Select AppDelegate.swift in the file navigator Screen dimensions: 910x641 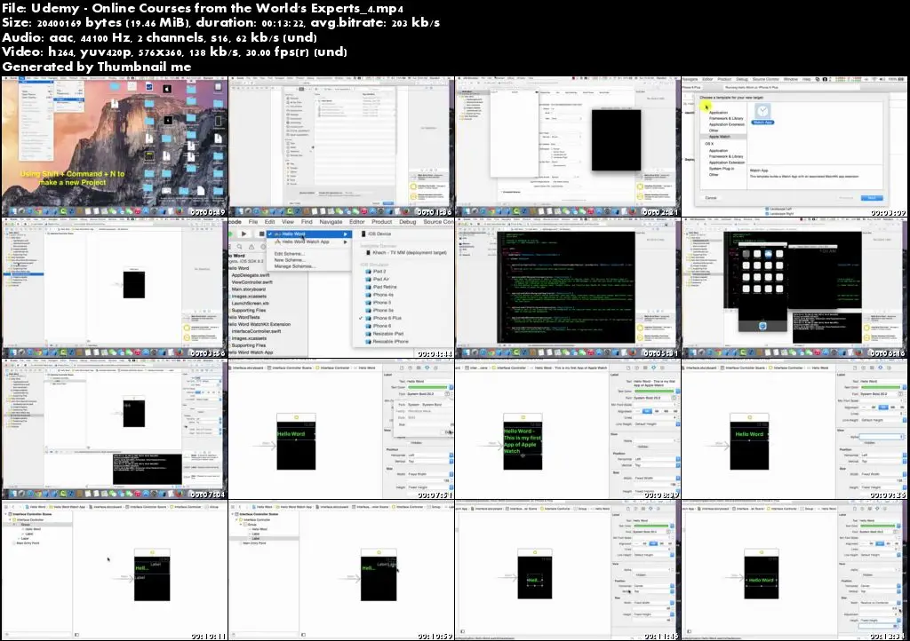251,275
